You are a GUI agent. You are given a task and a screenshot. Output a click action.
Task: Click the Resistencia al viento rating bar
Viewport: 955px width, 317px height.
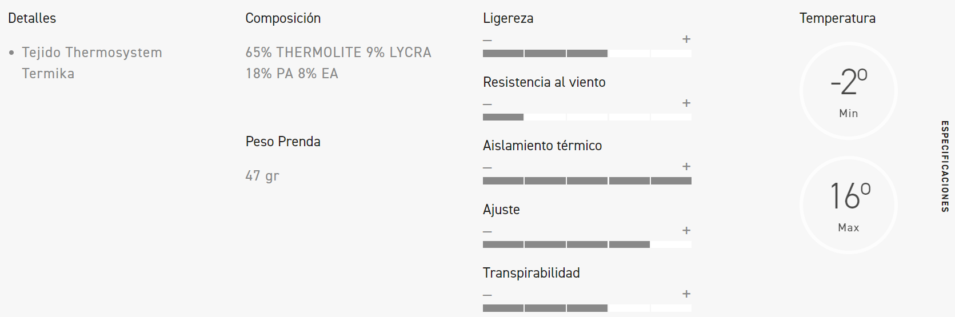587,117
